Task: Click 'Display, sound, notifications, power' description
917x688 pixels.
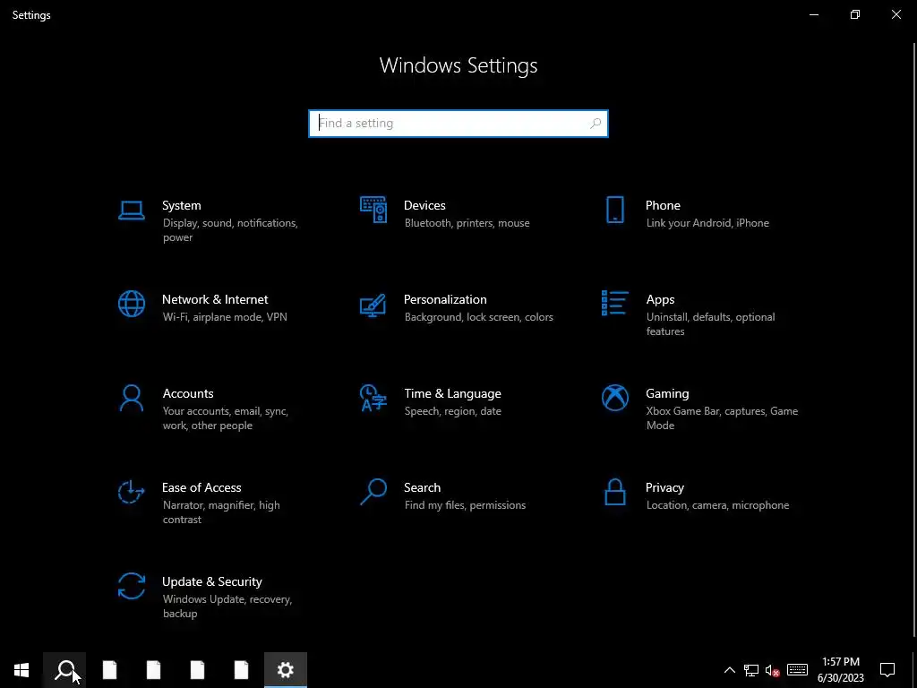Action: [x=230, y=230]
